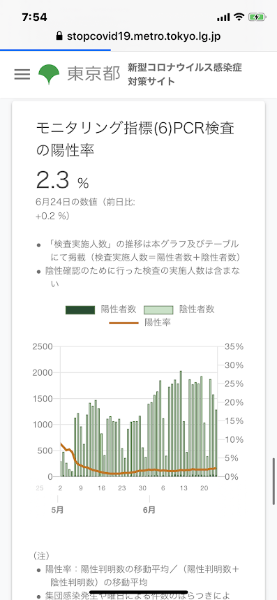Viewport: 277px width, 600px height.
Task: Open the hamburger navigation menu
Action: click(x=22, y=74)
